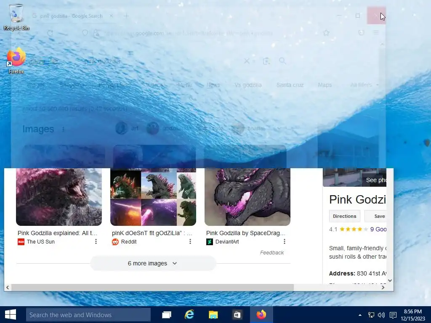431x323 pixels.
Task: Click the Firefox taskbar button
Action: point(261,315)
